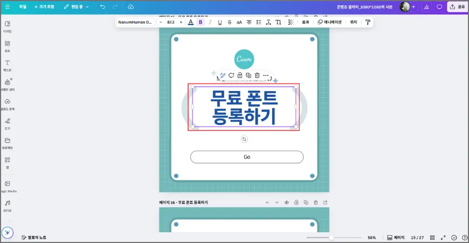469x243 pixels.
Task: Open the 디자인 (Design) sidebar panel
Action: tap(8, 26)
